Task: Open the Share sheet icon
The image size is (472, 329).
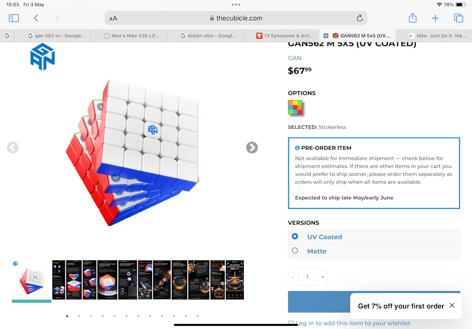Action: click(413, 18)
